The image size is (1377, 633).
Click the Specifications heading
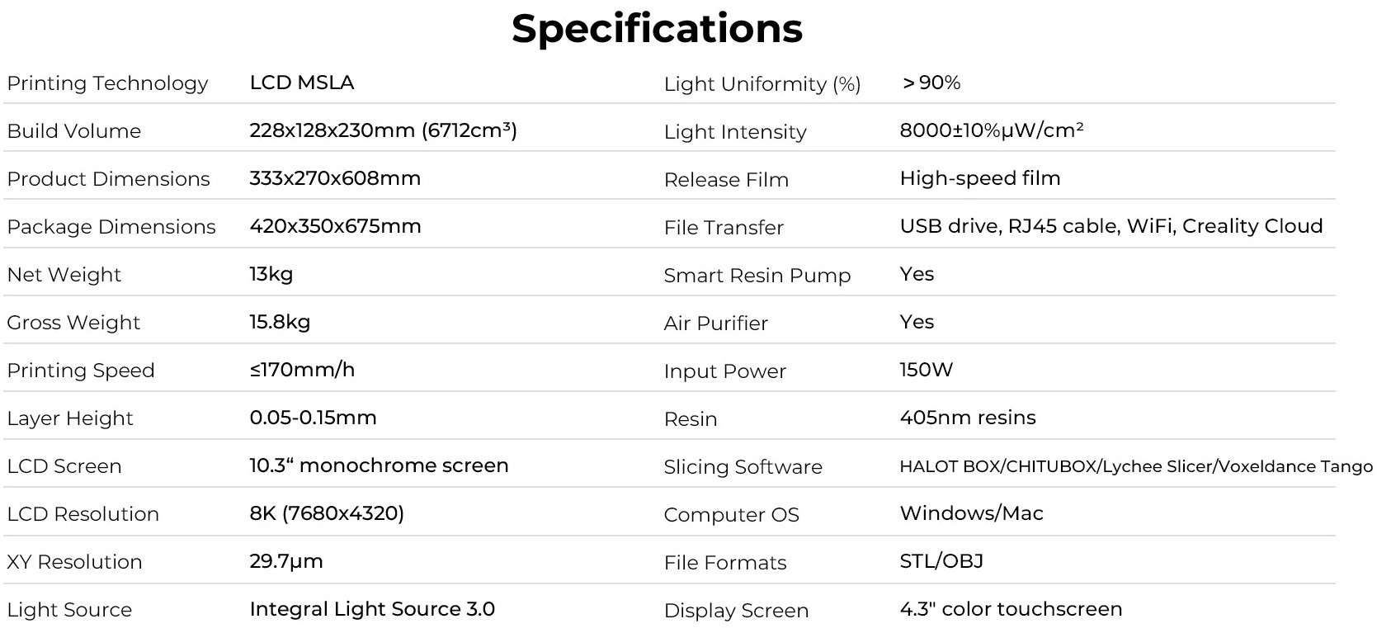pos(657,28)
